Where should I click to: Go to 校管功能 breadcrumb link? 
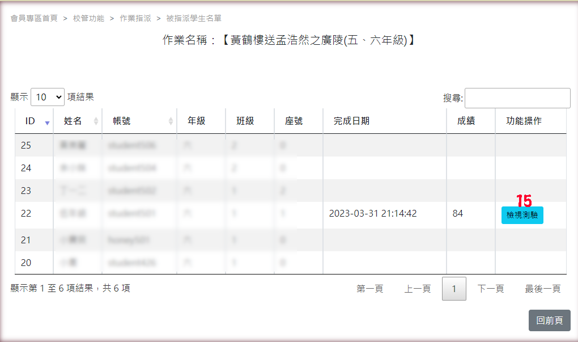(88, 18)
